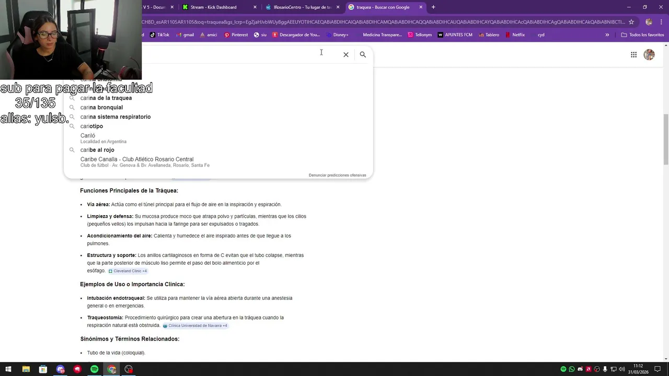Viewport: 669px width, 376px height.
Task: Open the APUNTES FCM bookmark
Action: pos(455,35)
